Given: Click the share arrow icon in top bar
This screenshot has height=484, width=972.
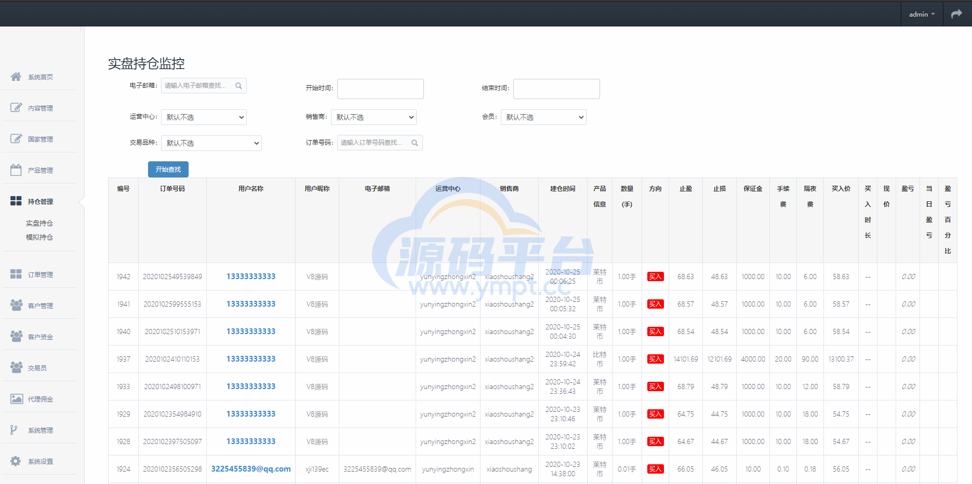Looking at the screenshot, I should click(x=956, y=14).
